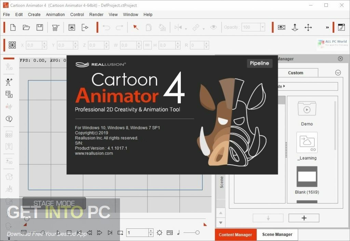Open the Animation menu
The width and height of the screenshot is (350, 241).
coord(55,14)
